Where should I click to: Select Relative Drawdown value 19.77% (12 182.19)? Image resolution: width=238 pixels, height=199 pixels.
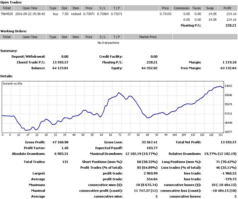pyautogui.click(x=220, y=154)
